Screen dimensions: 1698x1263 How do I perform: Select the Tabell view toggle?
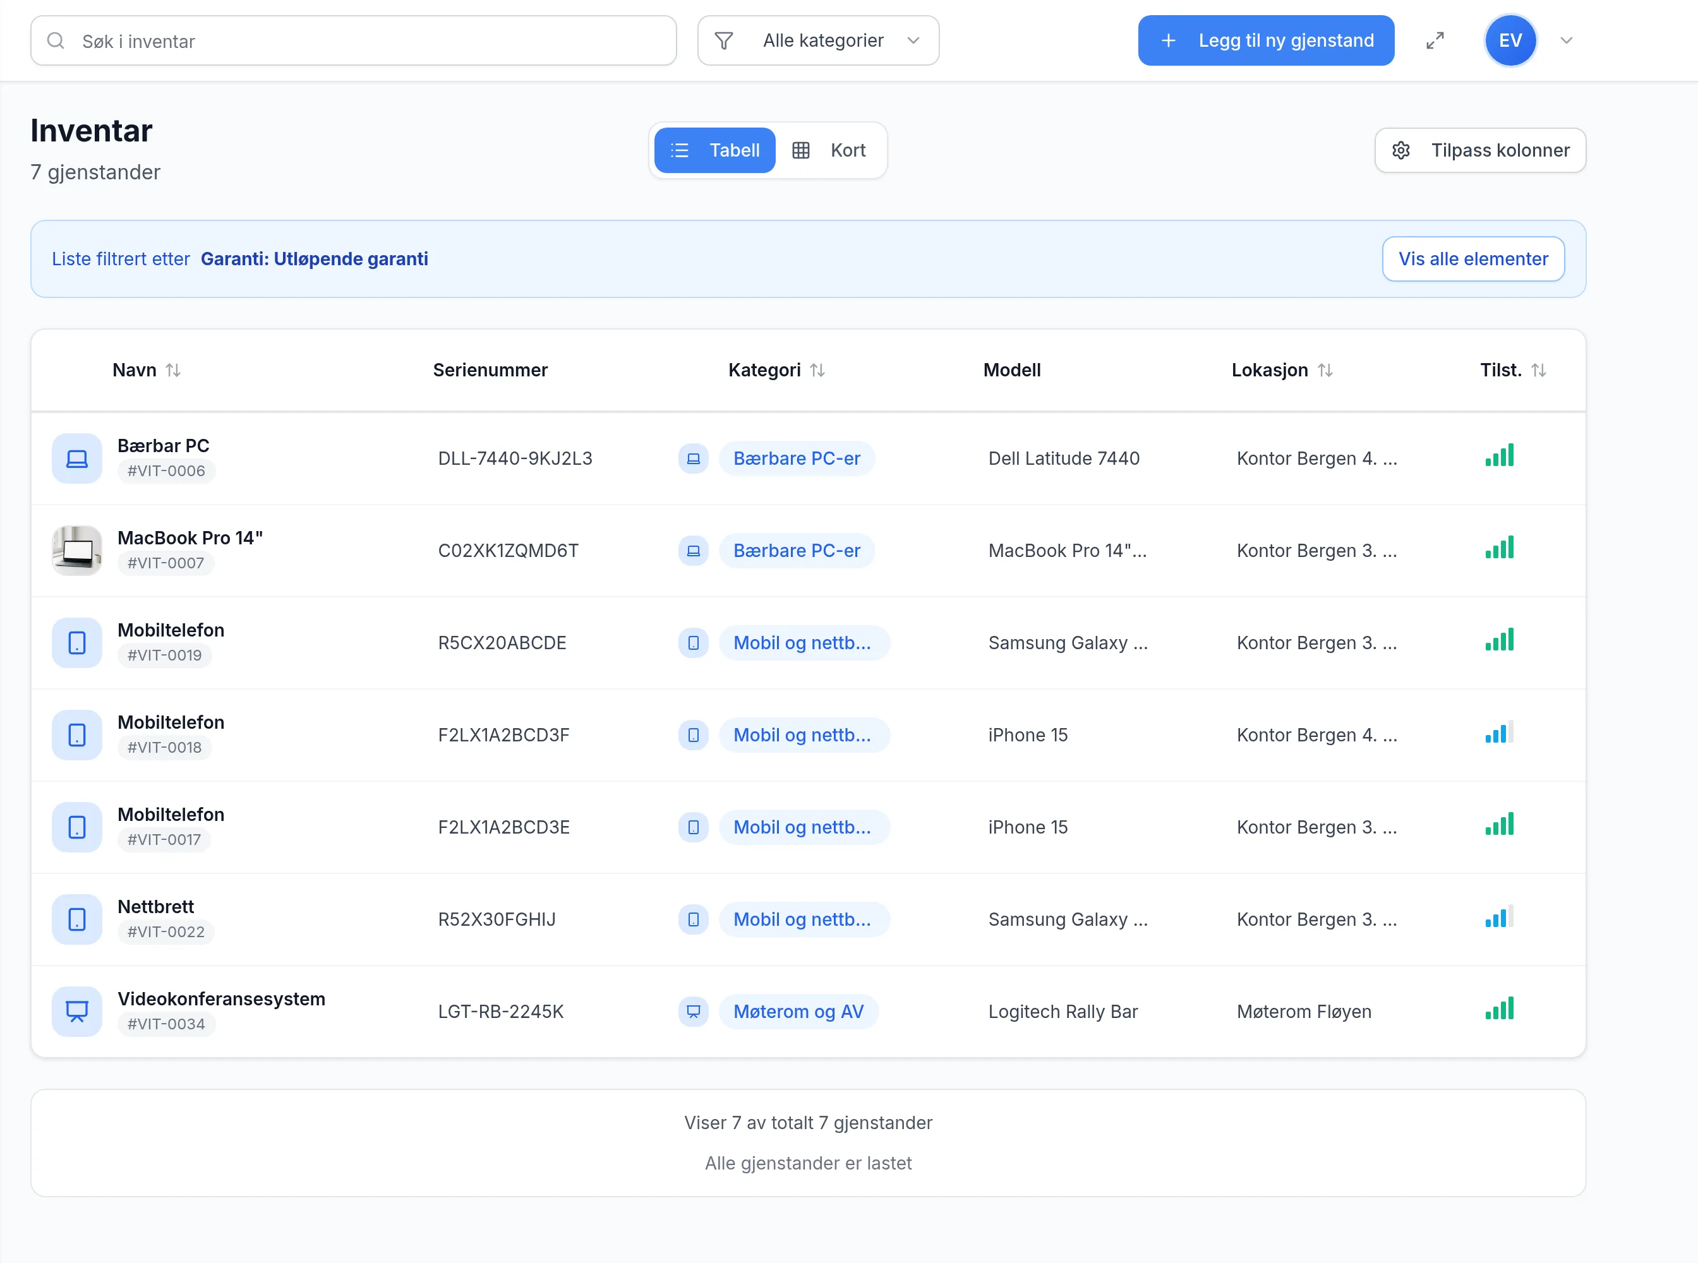click(714, 150)
